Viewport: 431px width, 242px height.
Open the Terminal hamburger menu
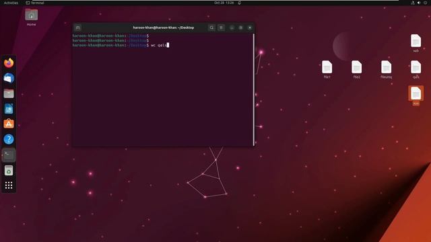click(222, 28)
